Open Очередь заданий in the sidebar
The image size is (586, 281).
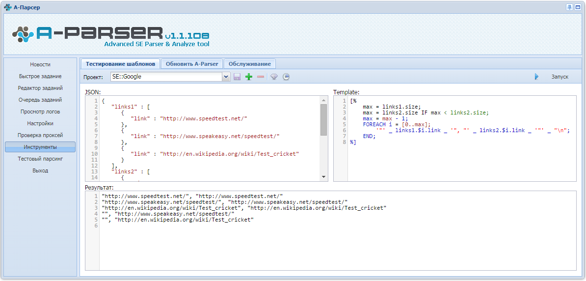pyautogui.click(x=40, y=100)
